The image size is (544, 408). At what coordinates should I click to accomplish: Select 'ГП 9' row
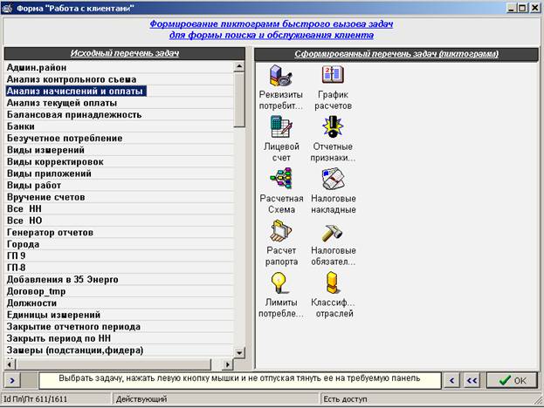click(119, 256)
